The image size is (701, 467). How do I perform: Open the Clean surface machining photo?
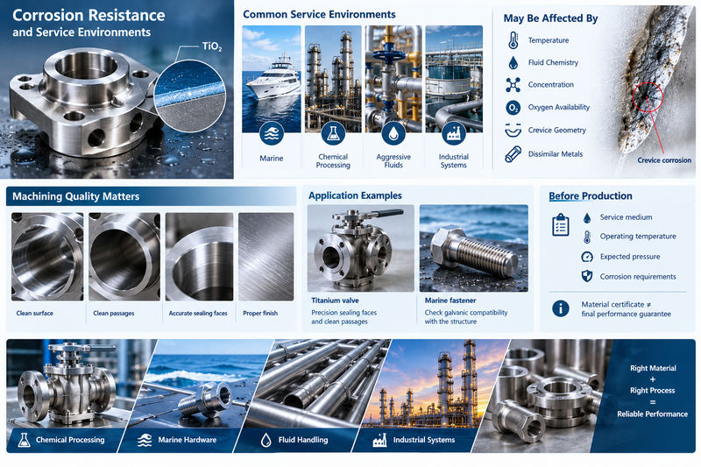(x=47, y=257)
